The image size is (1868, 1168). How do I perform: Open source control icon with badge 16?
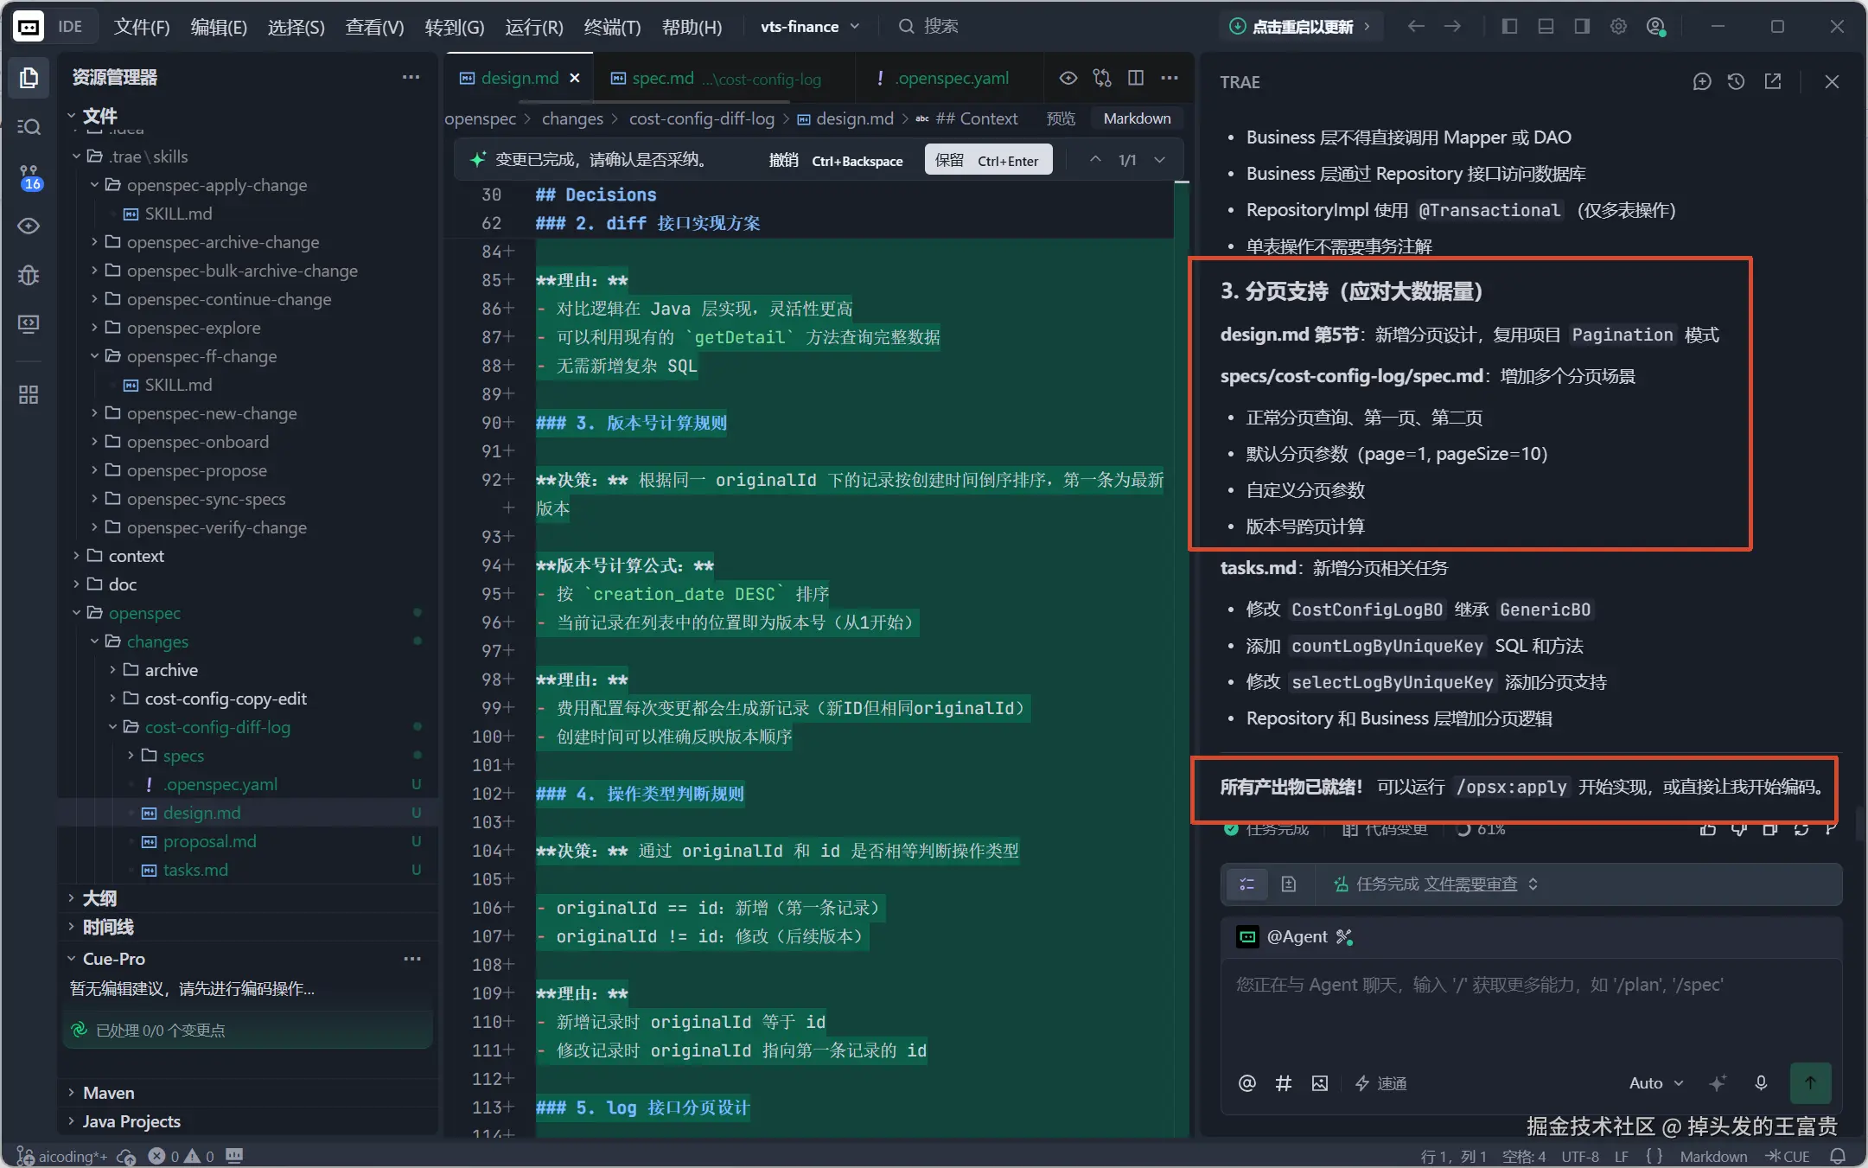tap(29, 177)
